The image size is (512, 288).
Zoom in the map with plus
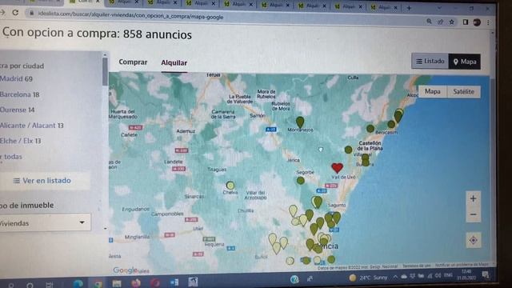[x=473, y=198]
